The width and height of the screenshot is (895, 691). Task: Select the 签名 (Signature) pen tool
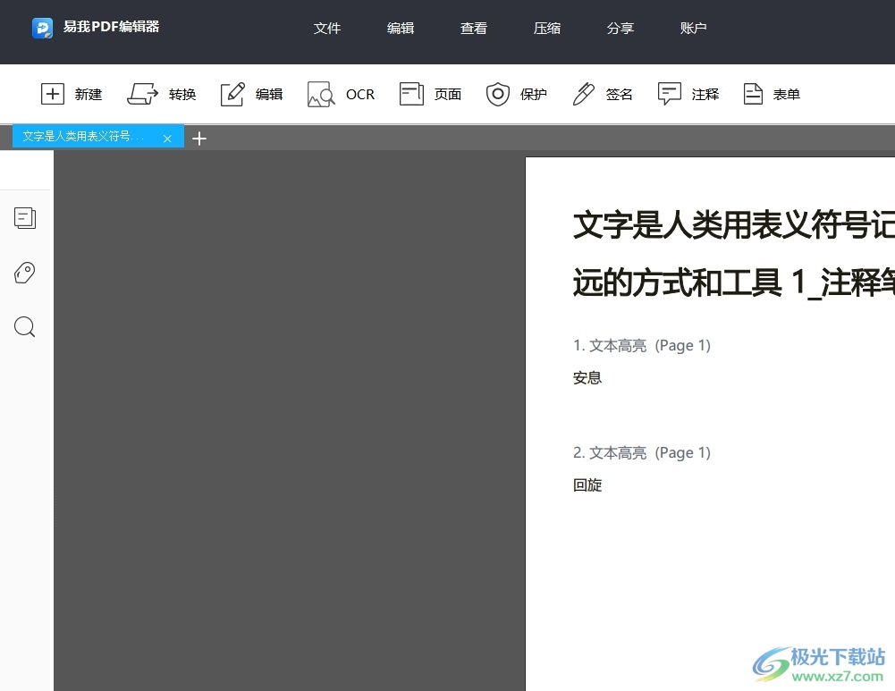(584, 94)
